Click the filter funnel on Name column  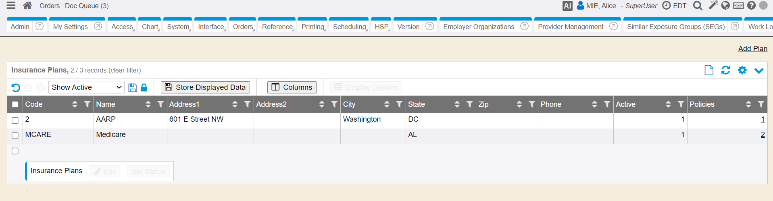click(160, 104)
